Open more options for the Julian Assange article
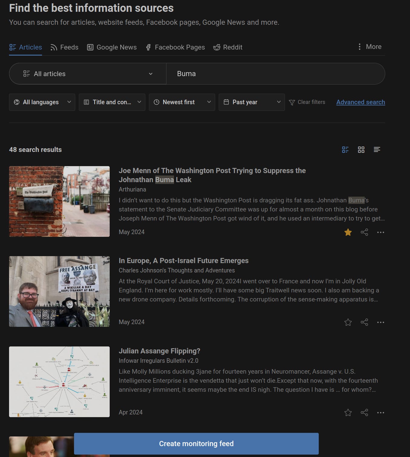 point(380,412)
